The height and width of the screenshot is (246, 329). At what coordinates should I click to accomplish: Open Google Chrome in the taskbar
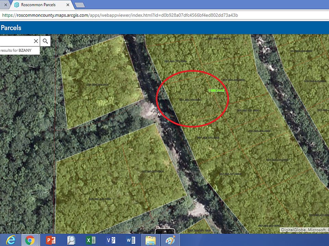(30, 240)
